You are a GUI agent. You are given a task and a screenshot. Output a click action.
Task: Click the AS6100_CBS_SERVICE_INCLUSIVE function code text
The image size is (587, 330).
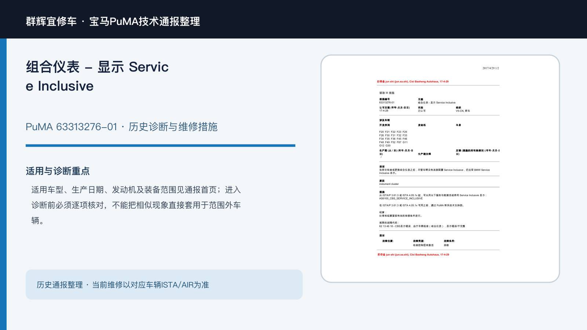401,198
